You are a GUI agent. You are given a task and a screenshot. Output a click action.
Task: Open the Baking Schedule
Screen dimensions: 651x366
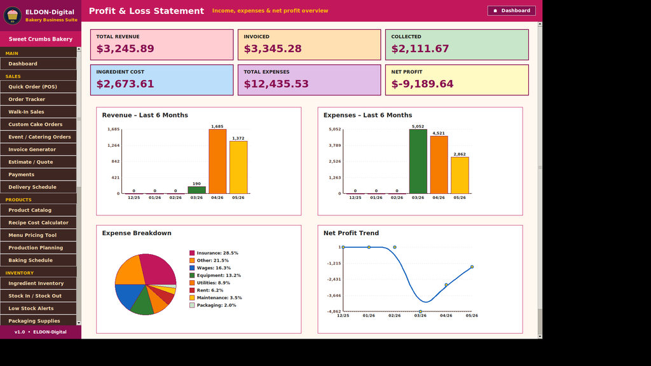pyautogui.click(x=38, y=260)
